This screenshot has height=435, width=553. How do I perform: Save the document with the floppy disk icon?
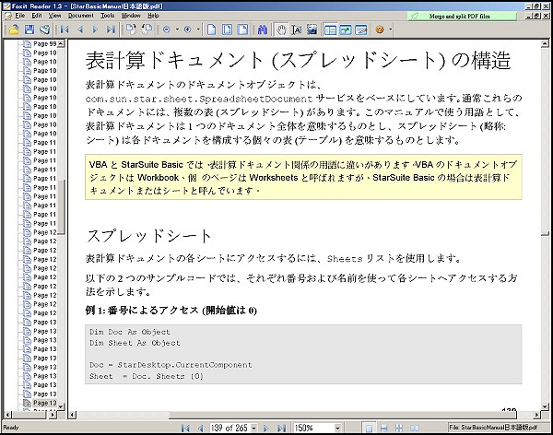29,29
